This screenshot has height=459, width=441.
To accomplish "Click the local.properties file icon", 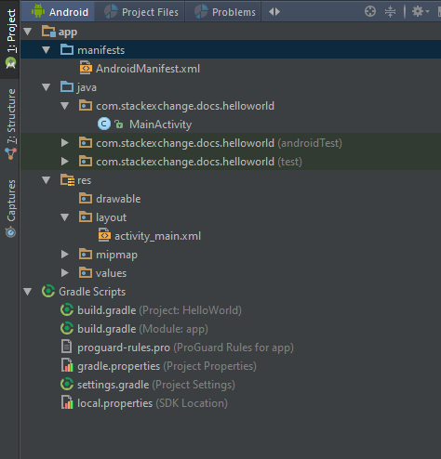I will [x=67, y=402].
